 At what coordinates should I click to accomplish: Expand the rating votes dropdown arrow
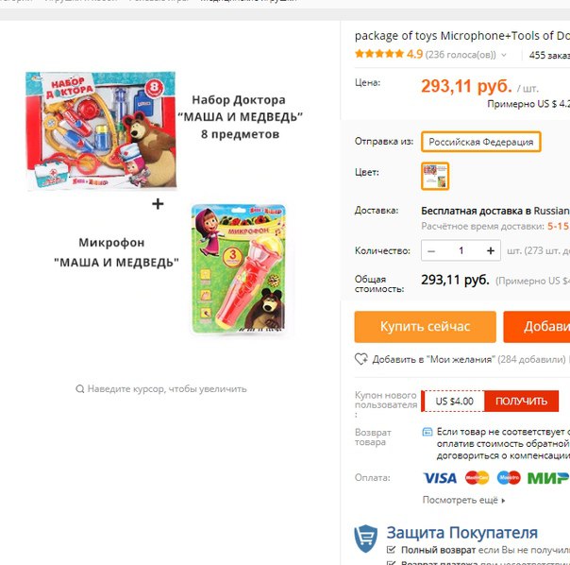pos(504,55)
